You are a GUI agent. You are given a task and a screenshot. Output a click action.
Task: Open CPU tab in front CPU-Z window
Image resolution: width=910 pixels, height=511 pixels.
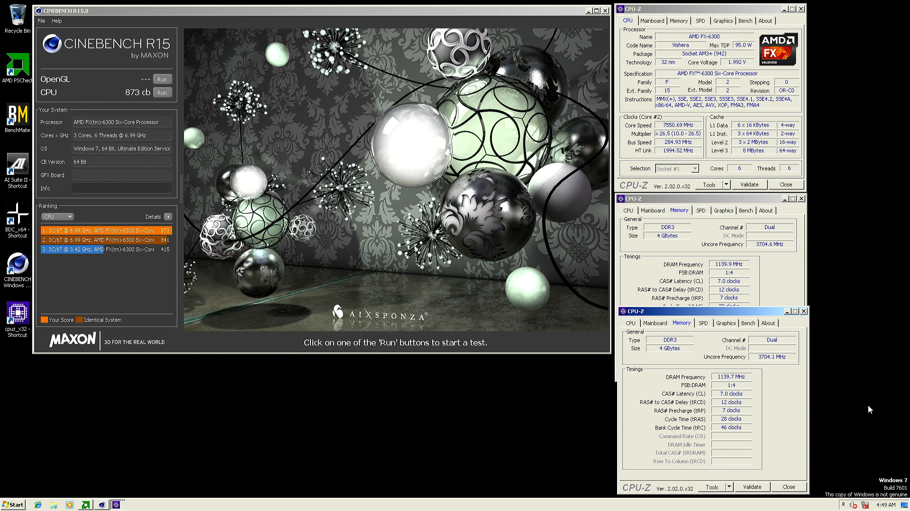(630, 323)
